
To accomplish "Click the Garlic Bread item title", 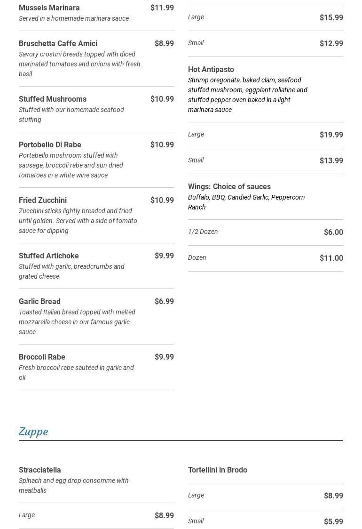I will [x=39, y=302].
